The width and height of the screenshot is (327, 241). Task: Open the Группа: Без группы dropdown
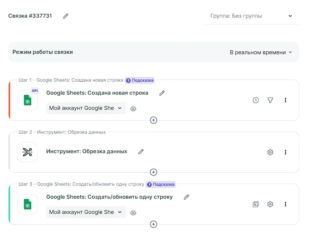[x=252, y=16]
